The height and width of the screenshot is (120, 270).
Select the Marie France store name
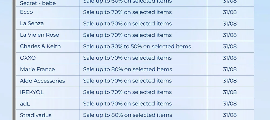(37, 69)
